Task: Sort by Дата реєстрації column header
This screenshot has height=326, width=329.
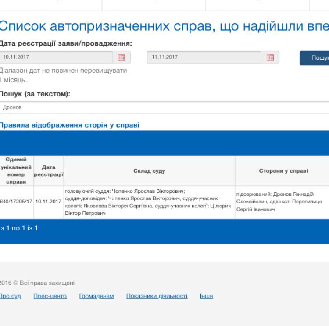Action: coord(49,170)
